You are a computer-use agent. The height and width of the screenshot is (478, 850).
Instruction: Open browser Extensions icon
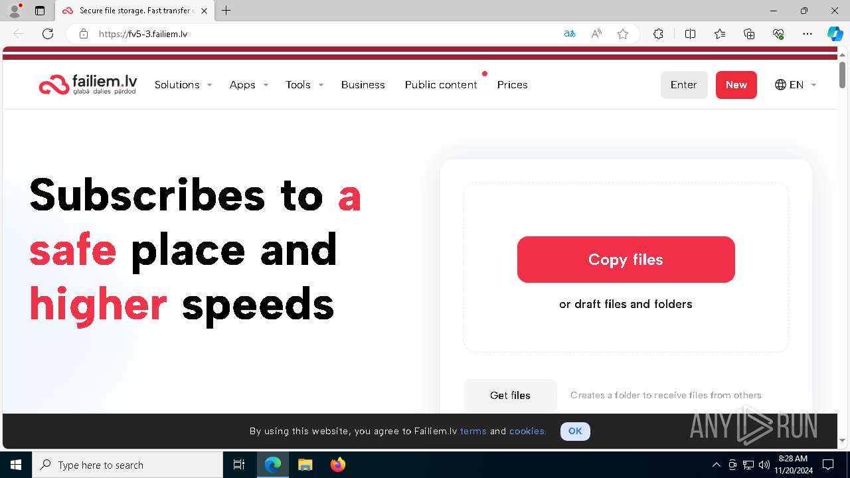coord(658,34)
